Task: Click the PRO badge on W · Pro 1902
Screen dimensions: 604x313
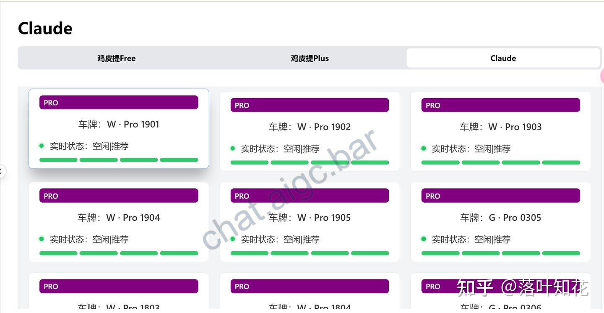Action: [x=310, y=105]
